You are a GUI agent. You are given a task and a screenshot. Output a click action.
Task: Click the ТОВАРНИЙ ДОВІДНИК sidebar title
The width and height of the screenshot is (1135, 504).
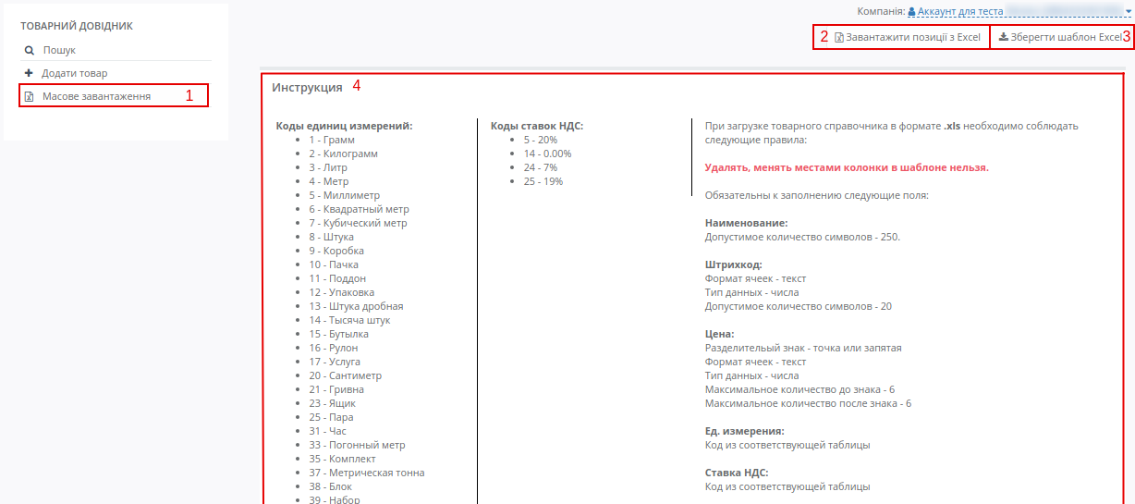click(x=77, y=27)
